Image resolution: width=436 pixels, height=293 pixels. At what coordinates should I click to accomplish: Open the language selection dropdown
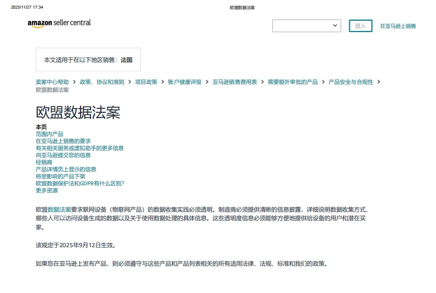point(306,26)
